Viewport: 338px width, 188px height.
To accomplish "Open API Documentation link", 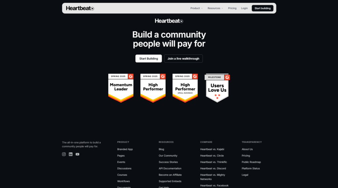I will point(170,169).
